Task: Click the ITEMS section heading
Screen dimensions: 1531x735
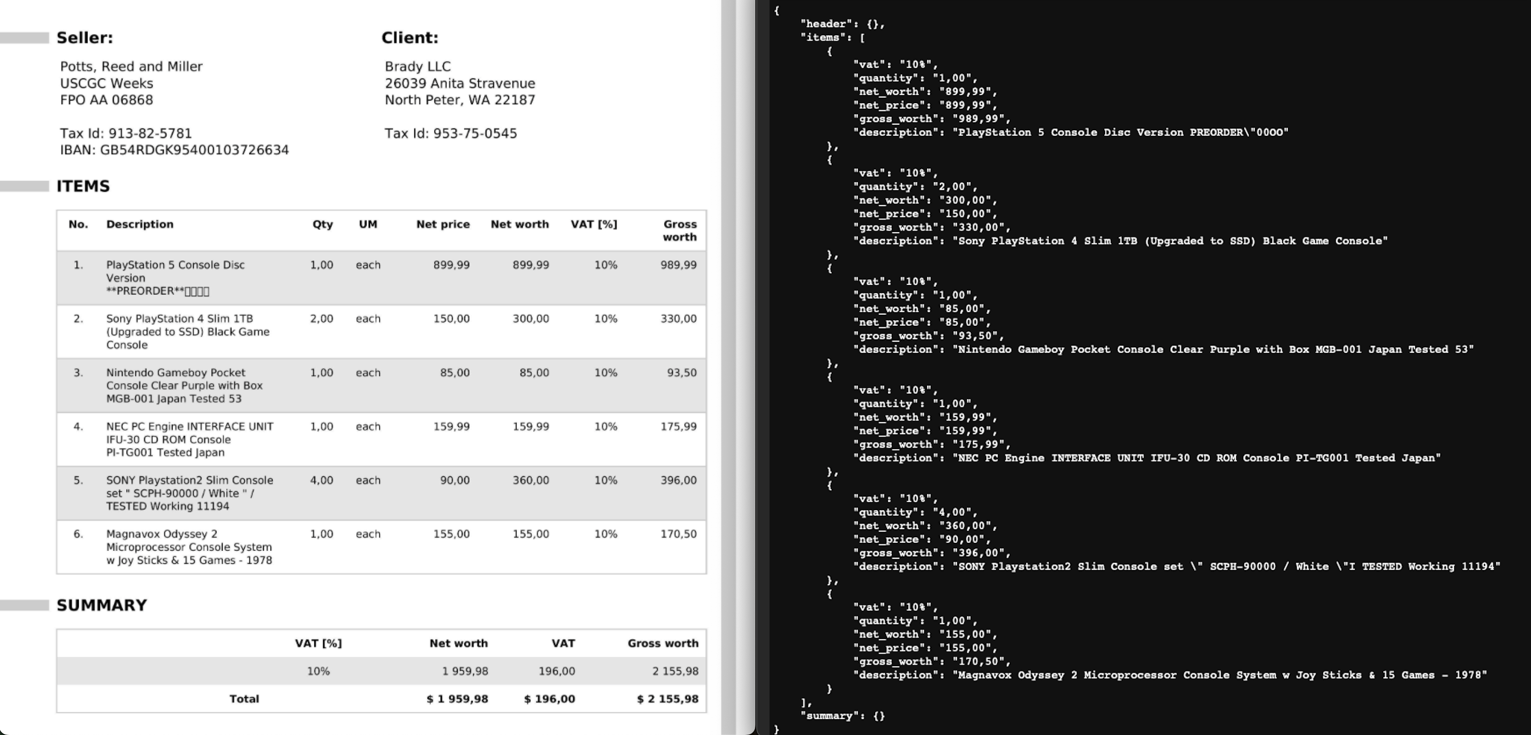Action: click(x=83, y=186)
